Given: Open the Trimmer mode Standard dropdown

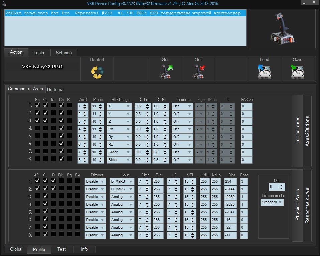Looking at the screenshot, I should click(x=272, y=202).
